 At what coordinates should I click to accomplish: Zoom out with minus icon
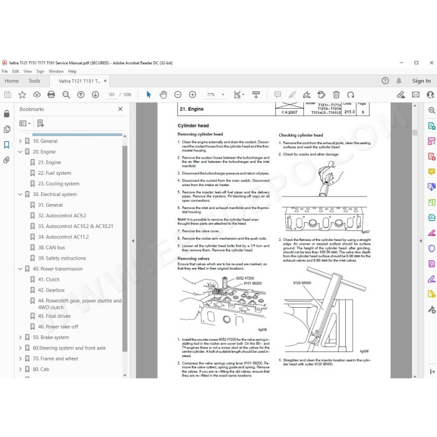[x=178, y=95]
